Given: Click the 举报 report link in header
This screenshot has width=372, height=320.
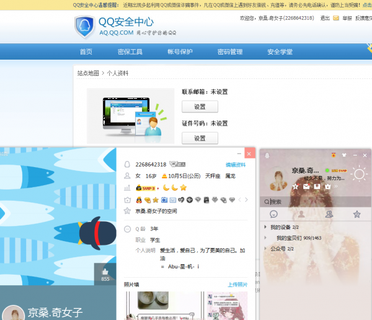Looking at the screenshot, I should pyautogui.click(x=347, y=18).
